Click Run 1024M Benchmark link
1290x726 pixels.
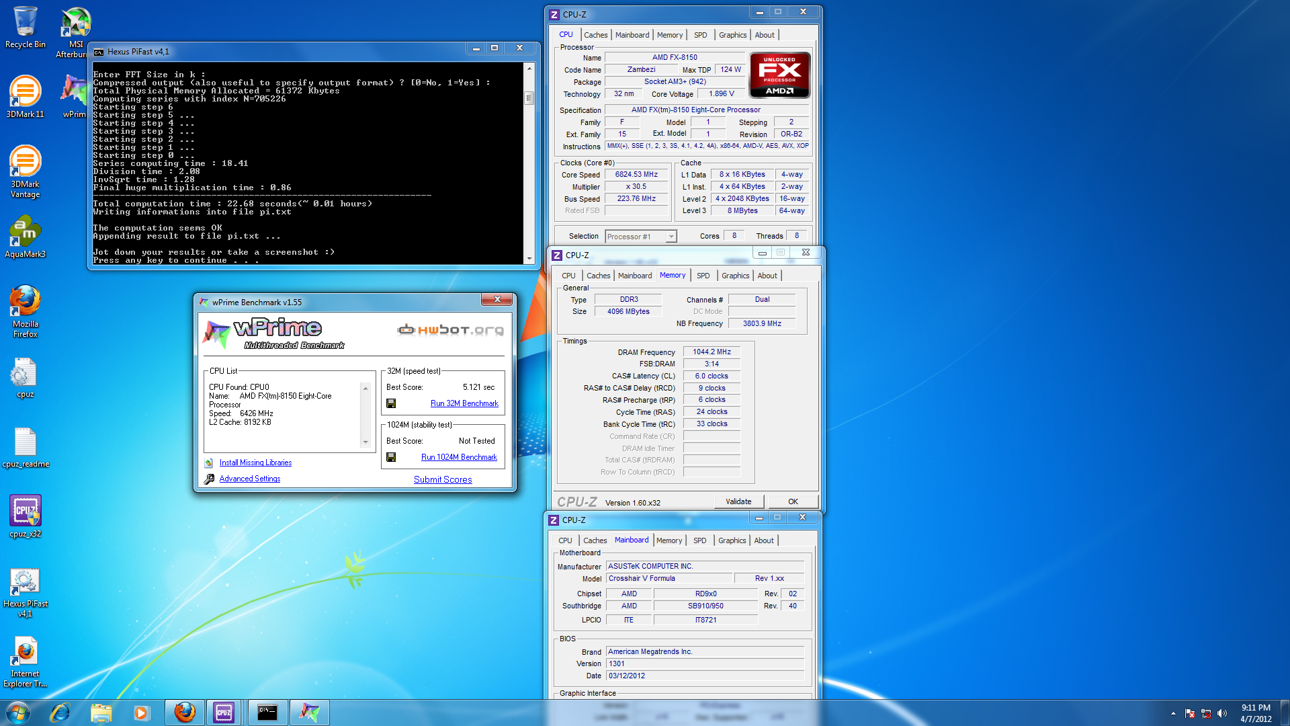[x=459, y=457]
